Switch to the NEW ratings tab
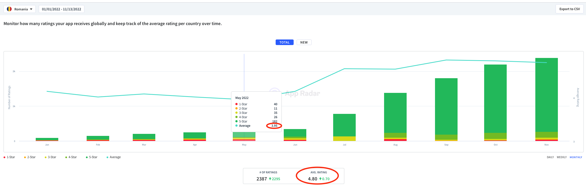586x186 pixels. click(304, 42)
